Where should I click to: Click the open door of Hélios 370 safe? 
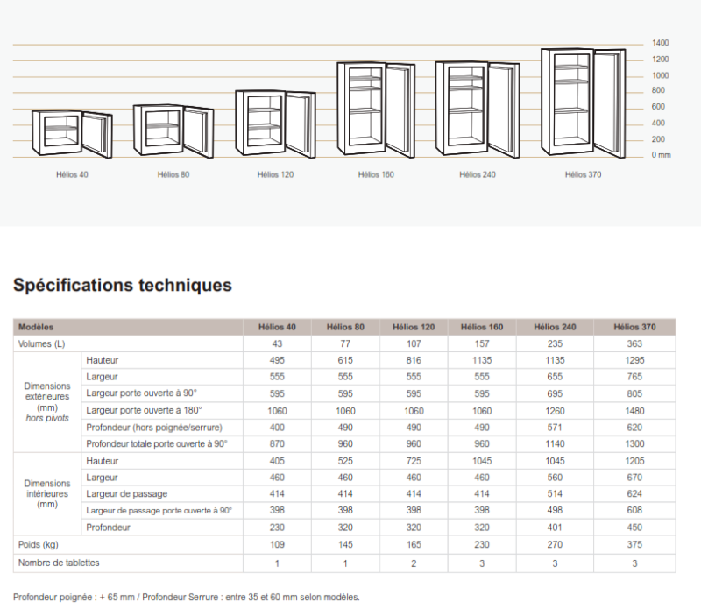tap(609, 101)
